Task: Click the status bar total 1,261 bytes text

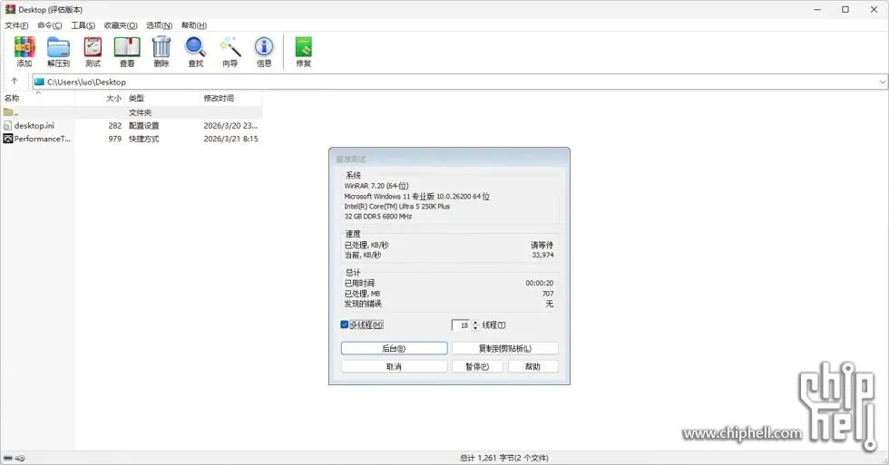Action: [x=504, y=458]
